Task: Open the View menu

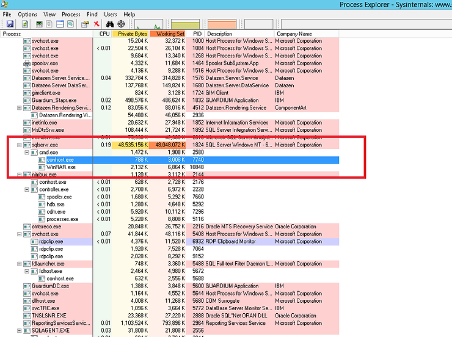Action: click(x=49, y=15)
